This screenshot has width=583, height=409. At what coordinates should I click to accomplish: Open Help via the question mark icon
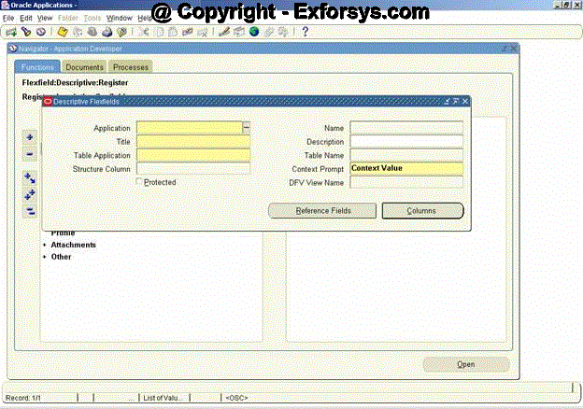(306, 32)
